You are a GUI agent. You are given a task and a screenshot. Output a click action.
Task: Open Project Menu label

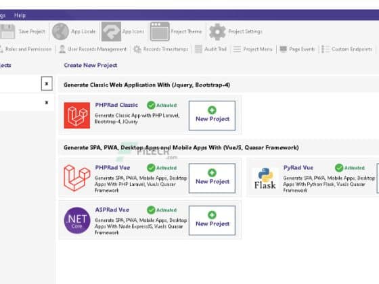[258, 49]
